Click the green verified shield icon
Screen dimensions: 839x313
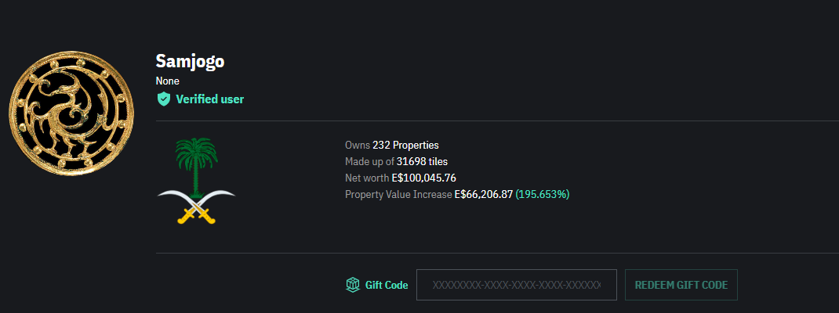pos(163,99)
